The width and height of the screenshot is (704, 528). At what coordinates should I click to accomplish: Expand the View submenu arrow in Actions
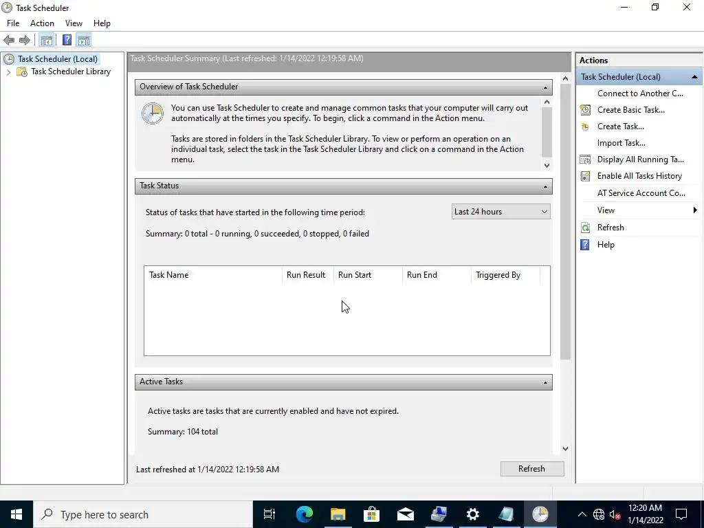695,210
